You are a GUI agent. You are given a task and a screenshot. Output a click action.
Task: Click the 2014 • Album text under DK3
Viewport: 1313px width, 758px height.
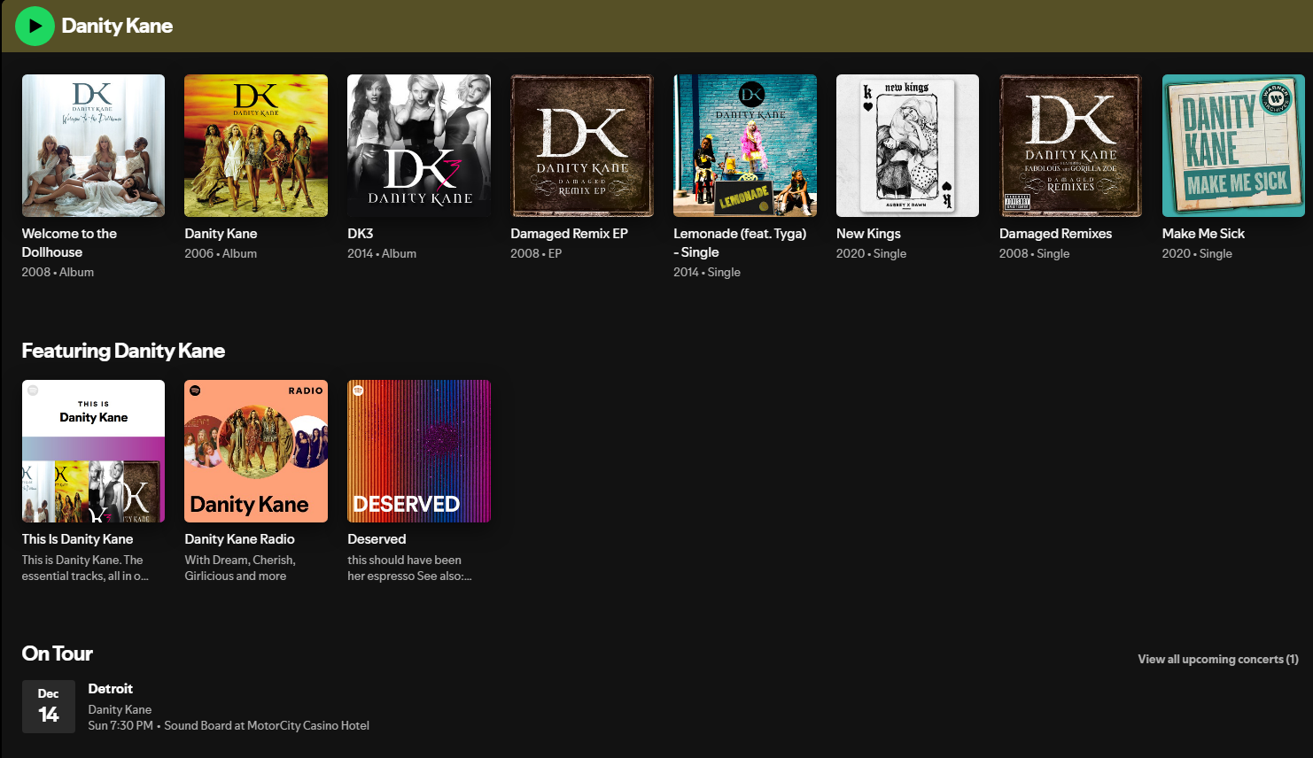pos(382,253)
